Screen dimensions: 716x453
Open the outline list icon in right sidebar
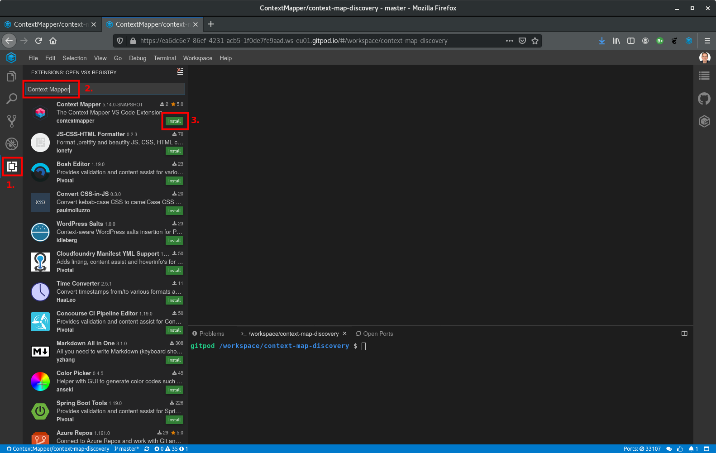pos(704,76)
